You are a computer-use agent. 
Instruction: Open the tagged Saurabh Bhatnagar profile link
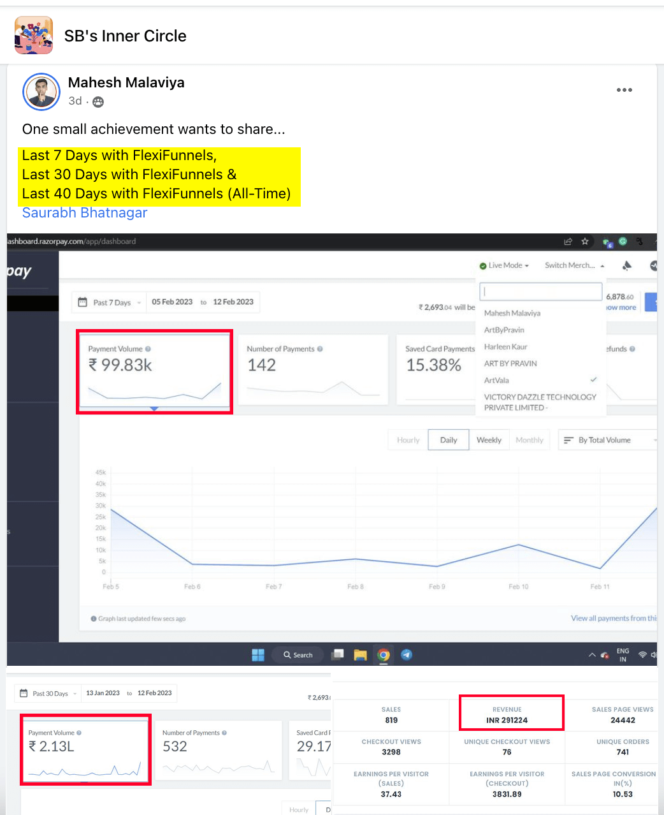point(85,213)
